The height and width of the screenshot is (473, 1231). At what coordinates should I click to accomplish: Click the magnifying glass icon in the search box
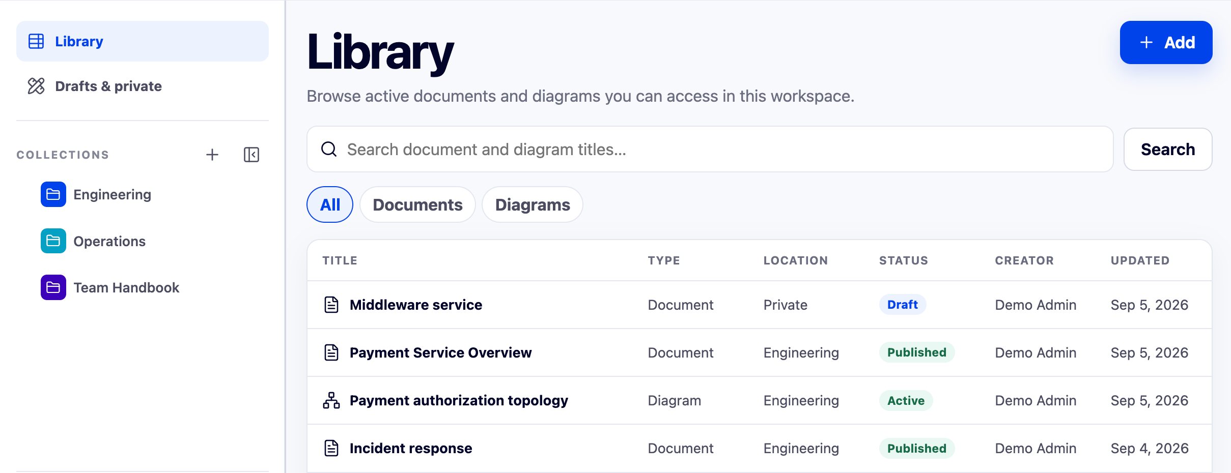pos(329,149)
